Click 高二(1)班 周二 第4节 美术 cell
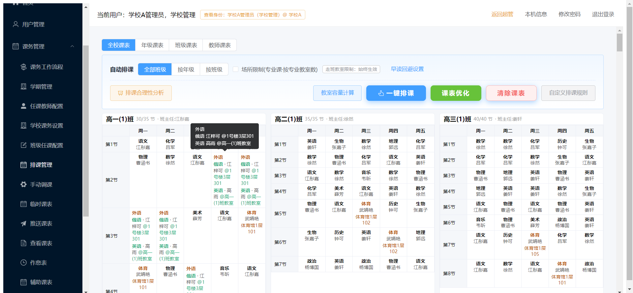Image resolution: width=633 pixels, height=293 pixels. pyautogui.click(x=339, y=191)
